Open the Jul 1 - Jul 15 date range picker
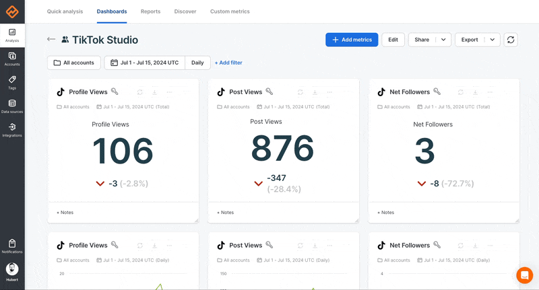539x290 pixels. tap(145, 63)
